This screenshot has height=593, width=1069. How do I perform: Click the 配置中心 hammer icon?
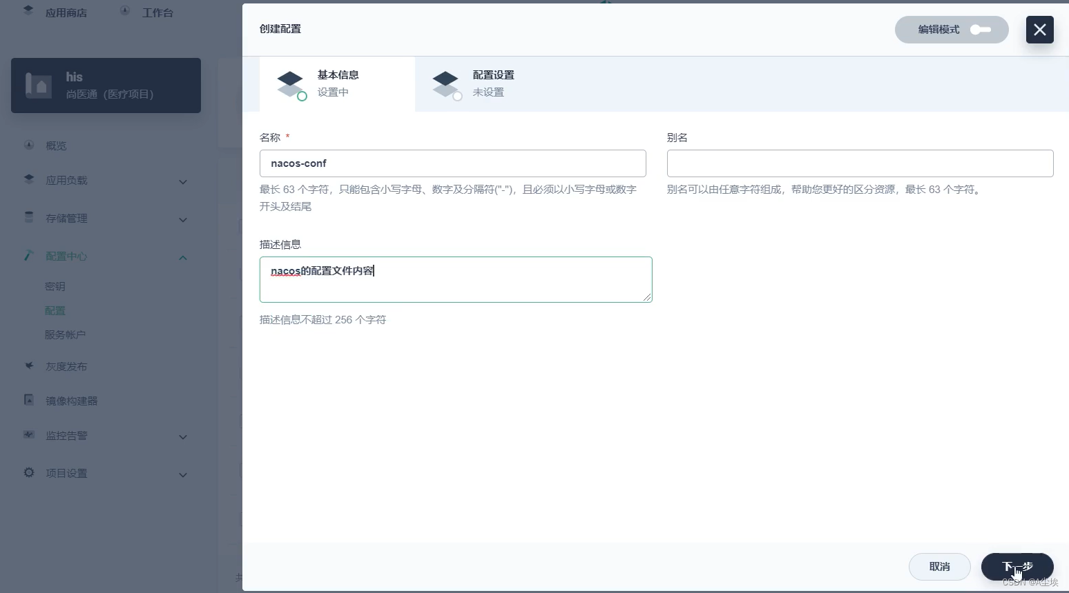click(x=29, y=255)
